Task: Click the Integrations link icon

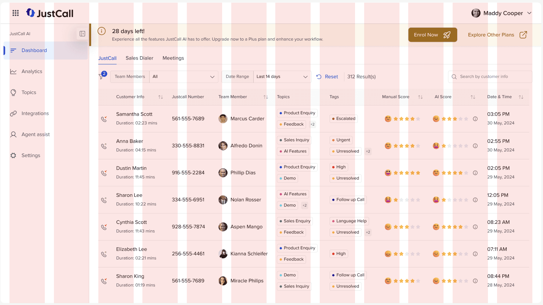Action: [13, 113]
